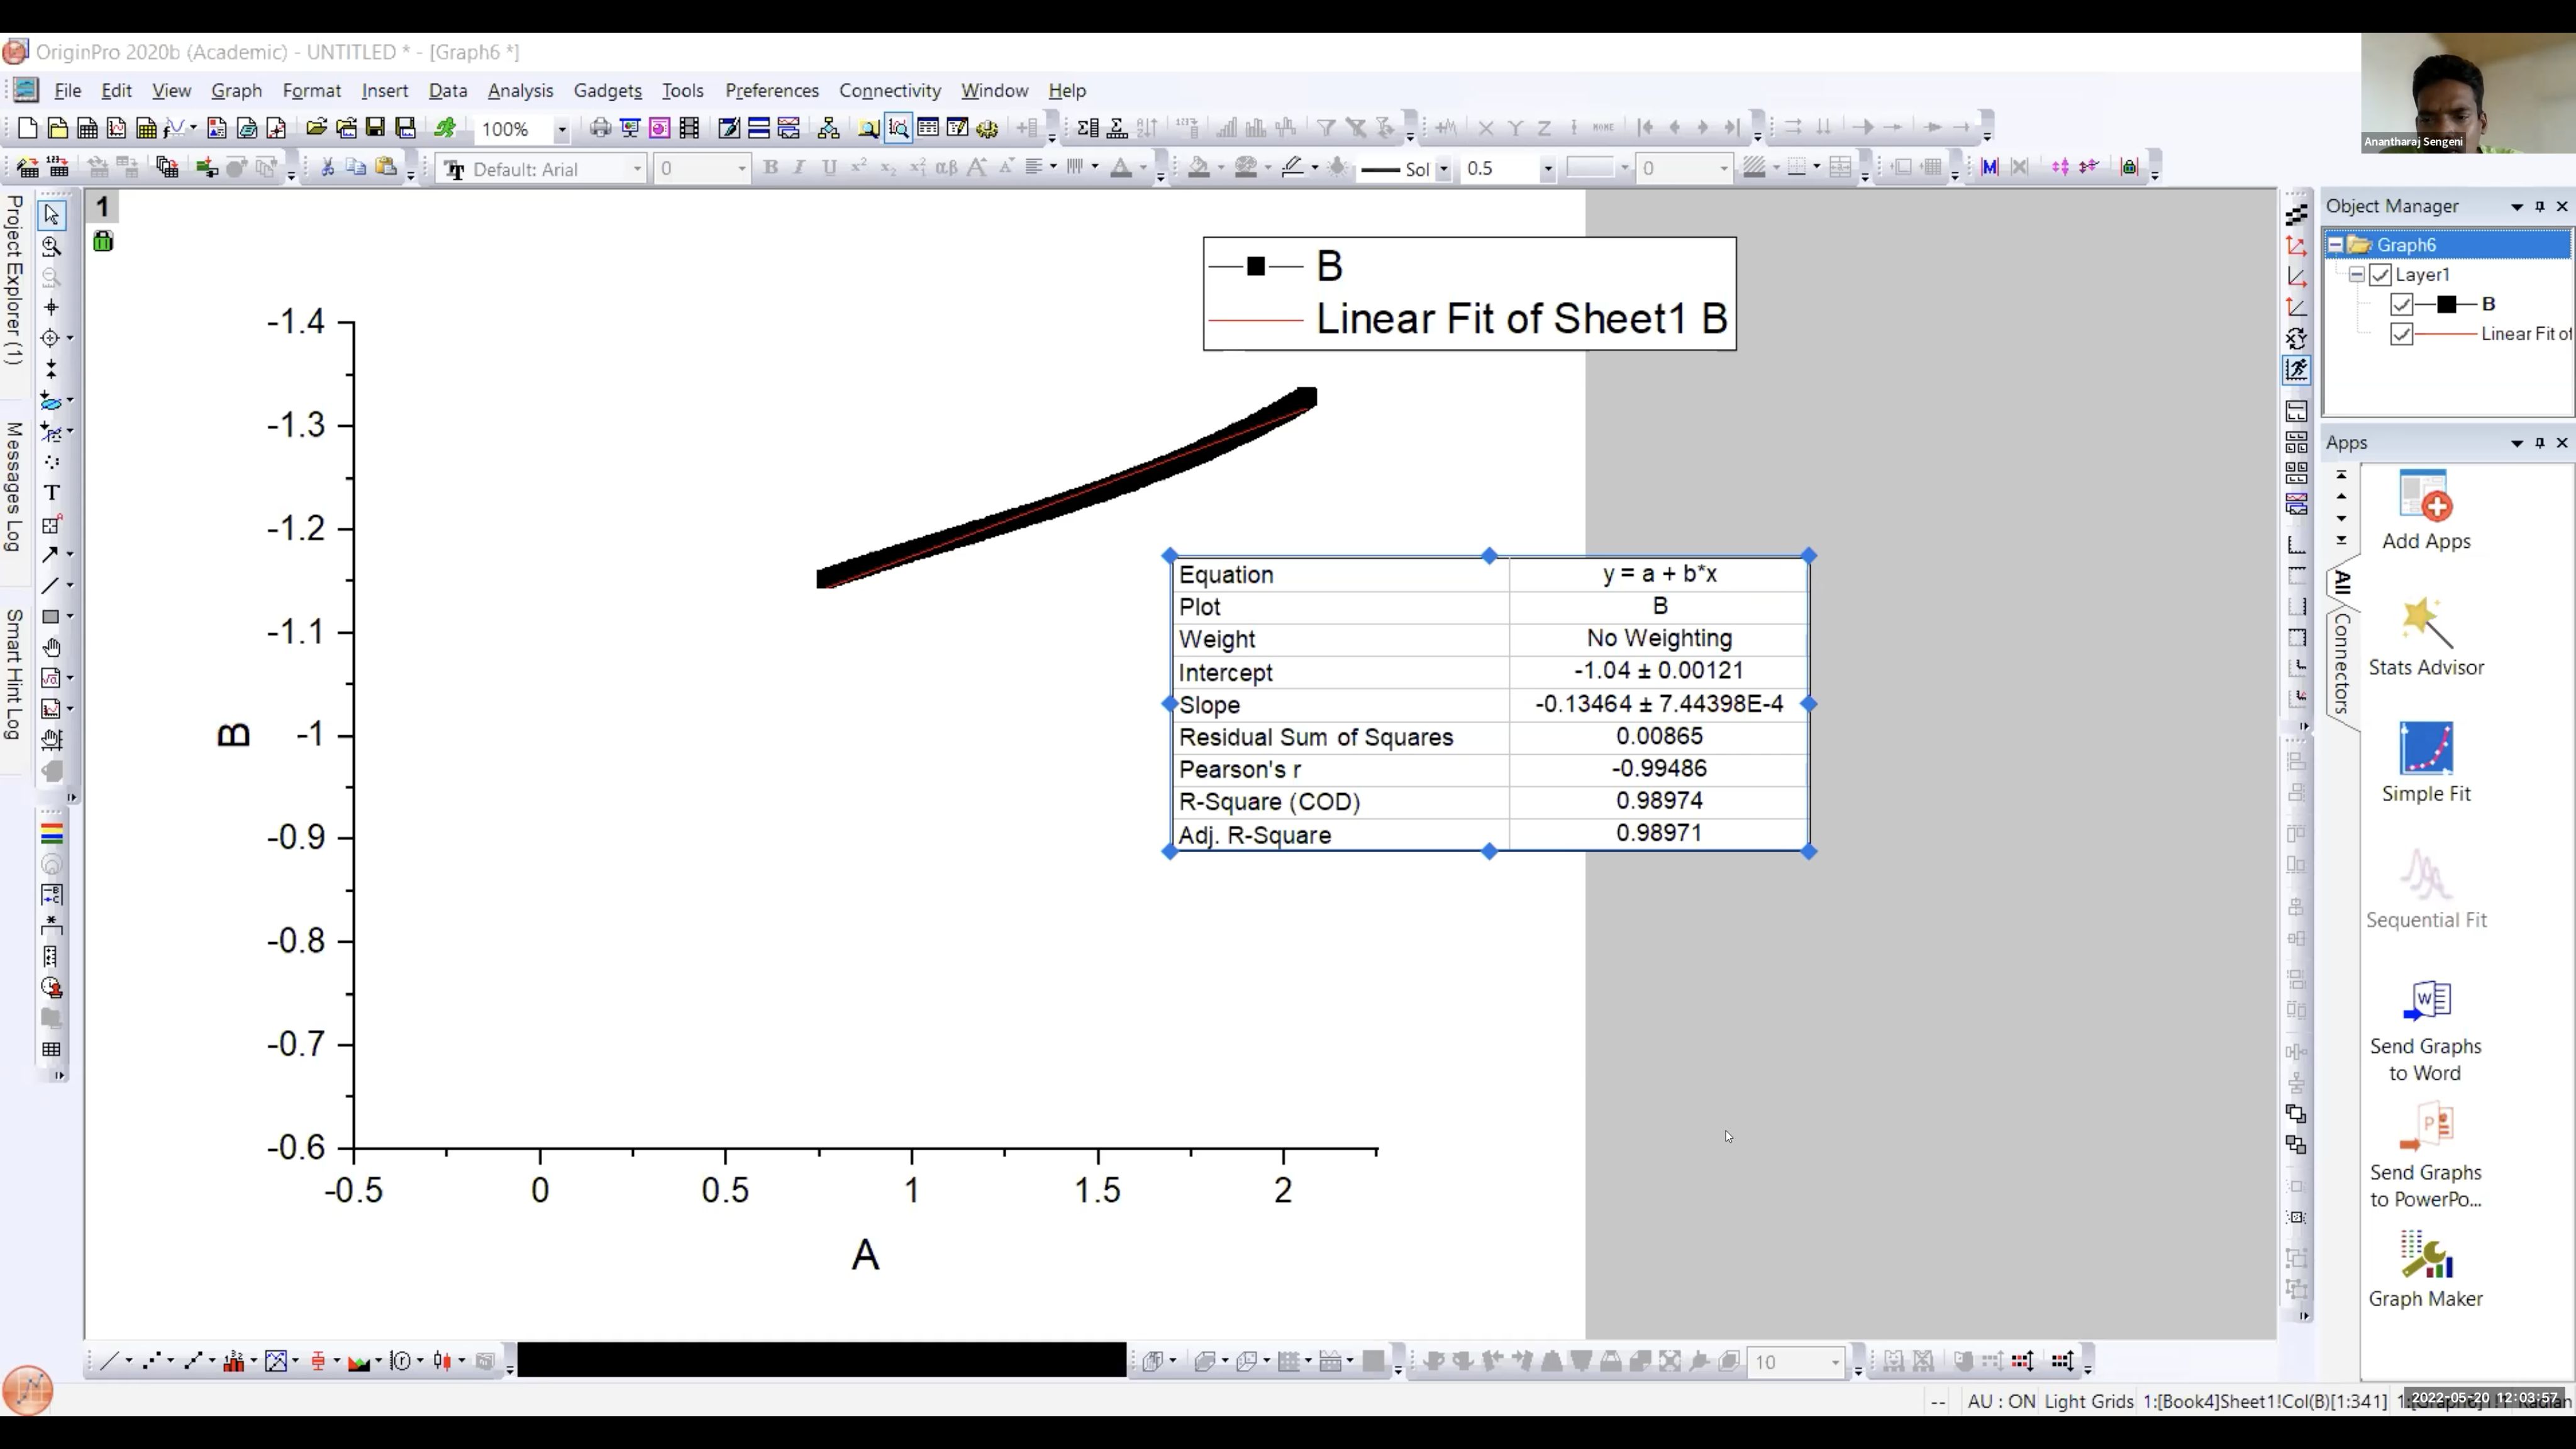Collapse the Graph6 tree node
The height and width of the screenshot is (1449, 2576).
click(x=2335, y=245)
